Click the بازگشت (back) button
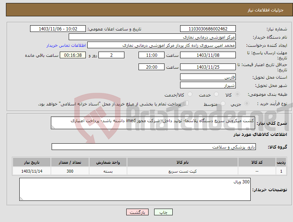Image resolution: width=293 pixels, height=222 pixels. 137,212
